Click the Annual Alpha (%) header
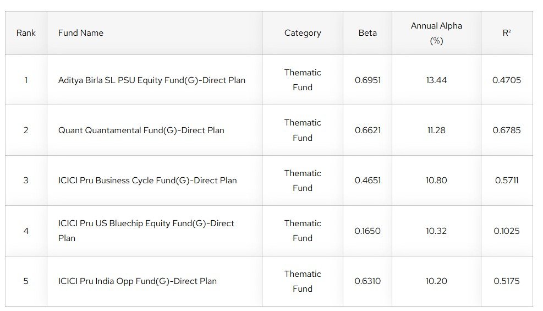Viewport: 543px width, 311px height. coord(436,33)
